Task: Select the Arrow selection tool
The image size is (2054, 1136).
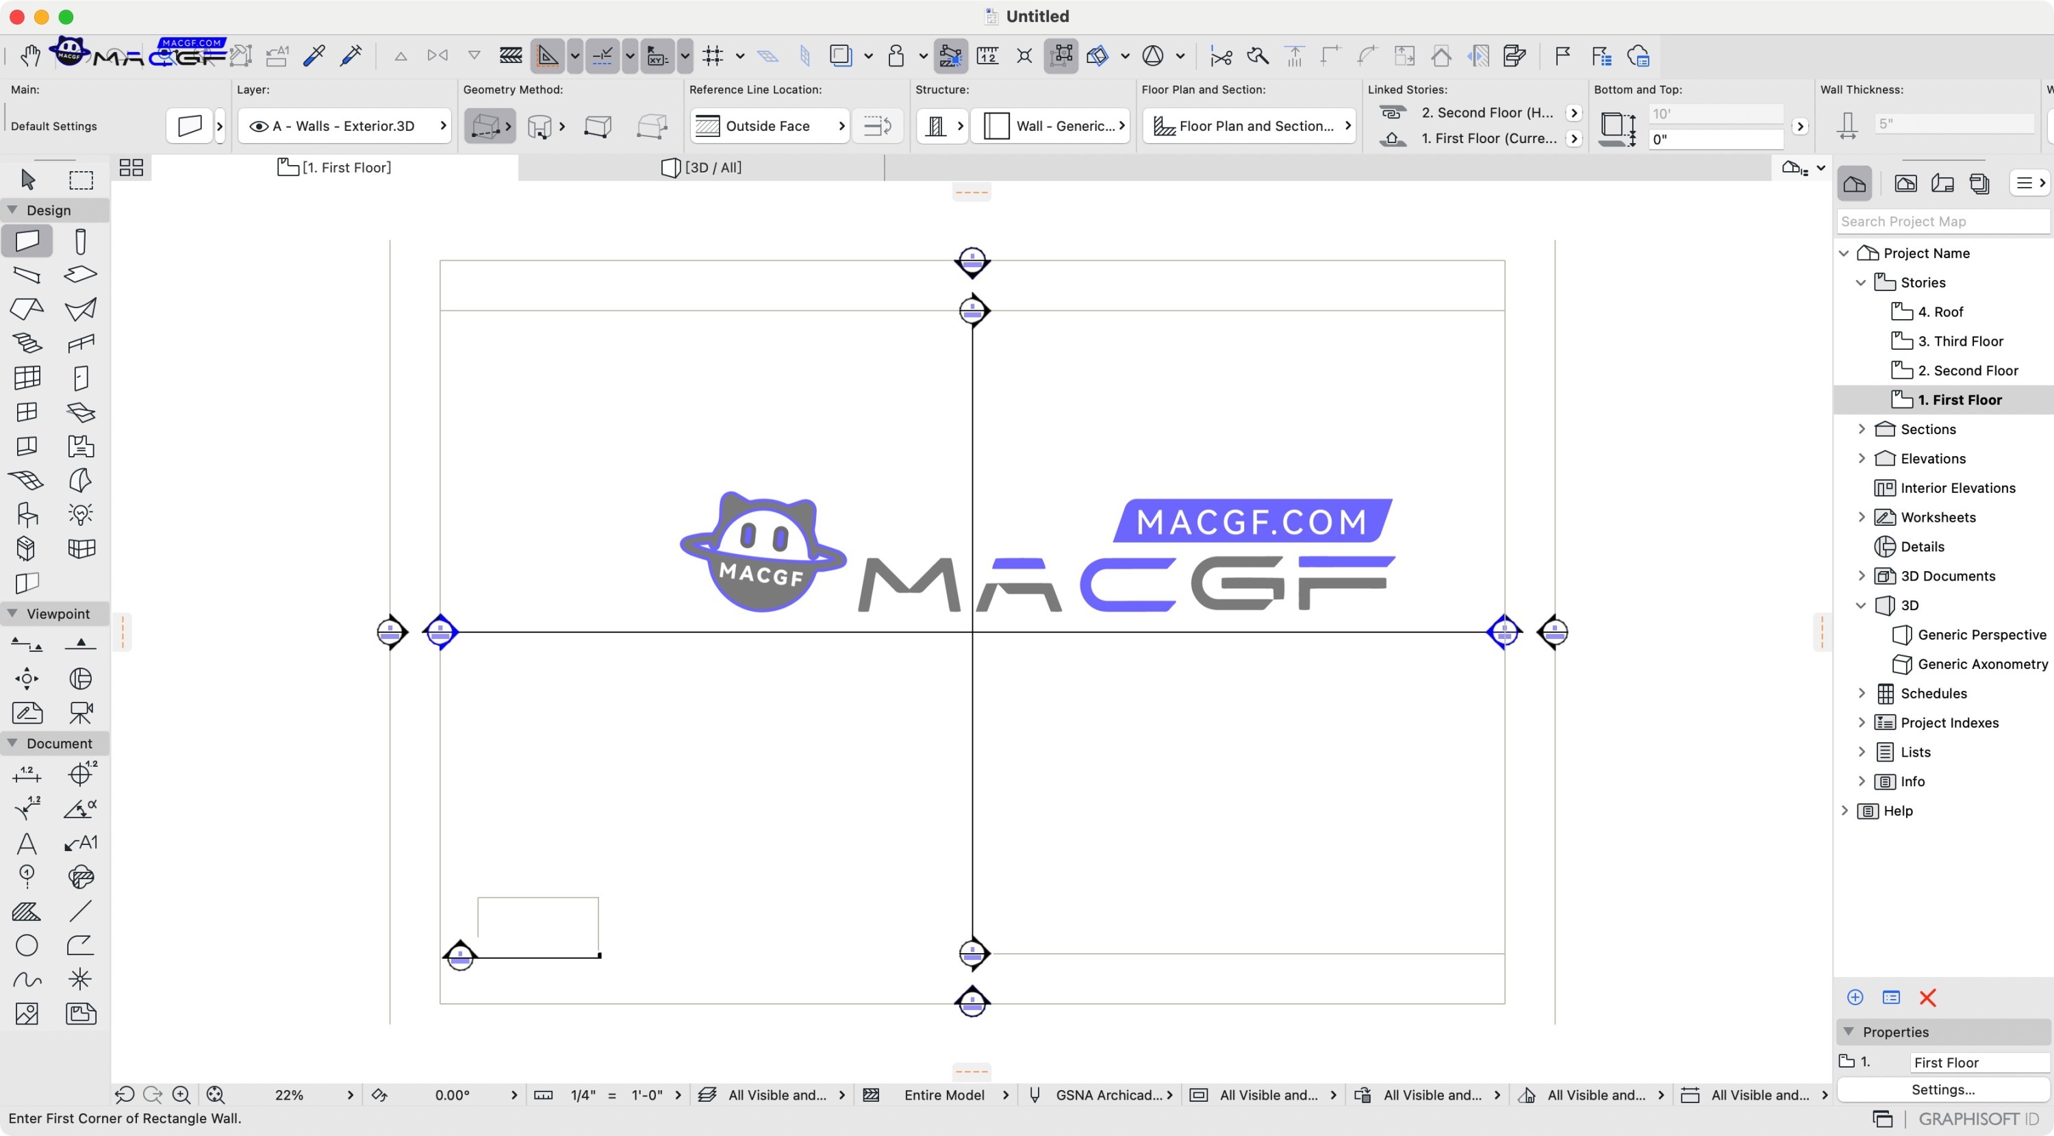Action: pyautogui.click(x=28, y=179)
